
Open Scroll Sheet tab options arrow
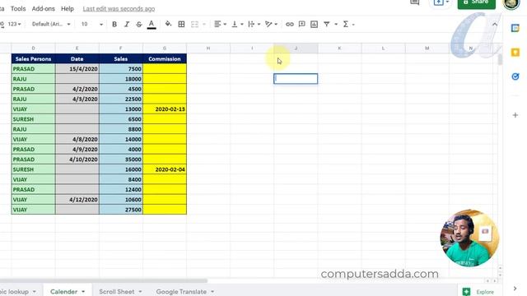pyautogui.click(x=140, y=291)
